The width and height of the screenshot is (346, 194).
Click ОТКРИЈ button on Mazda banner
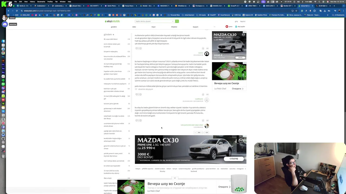click(234, 159)
